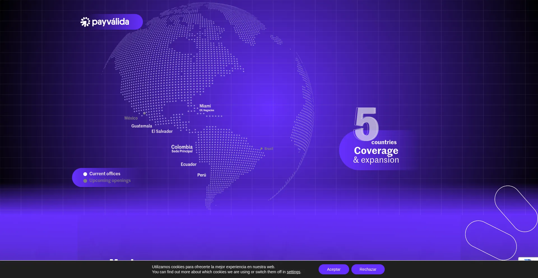Viewport: 538px width, 278px height.
Task: Open the cookie settings link
Action: (293, 272)
